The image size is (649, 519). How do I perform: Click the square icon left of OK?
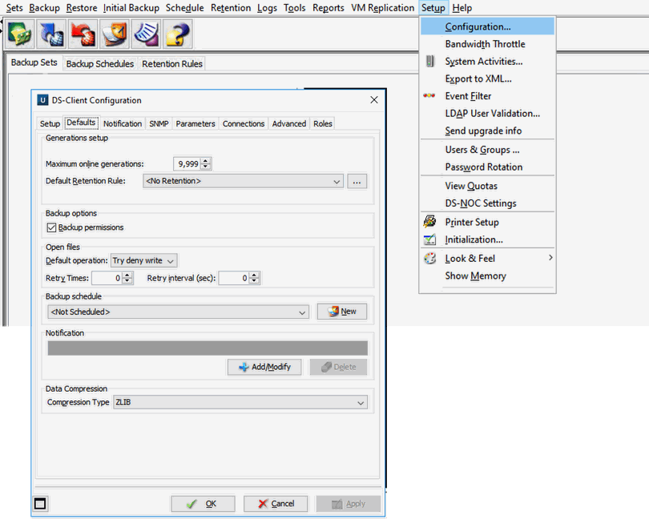(40, 504)
